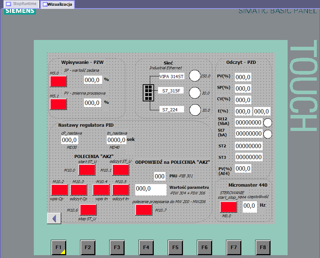Click the back arrow navigation button
The image size is (320, 258).
pyautogui.click(x=54, y=218)
